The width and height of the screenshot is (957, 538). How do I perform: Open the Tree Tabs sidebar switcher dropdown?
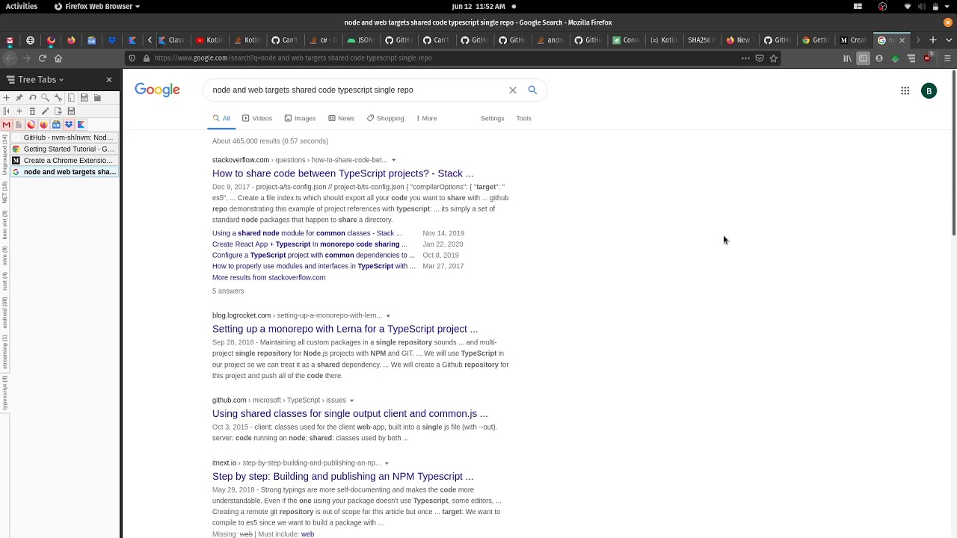coord(36,79)
